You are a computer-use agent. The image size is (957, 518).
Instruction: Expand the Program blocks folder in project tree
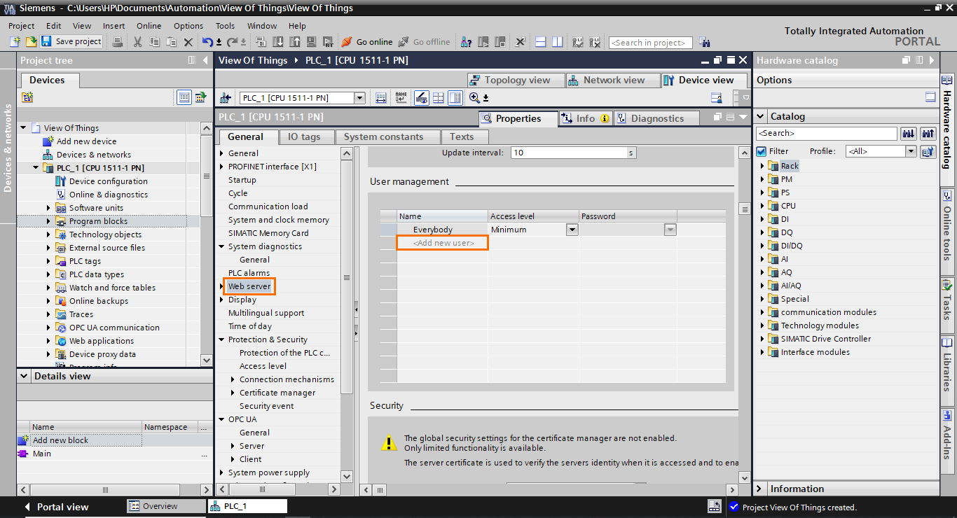(48, 221)
